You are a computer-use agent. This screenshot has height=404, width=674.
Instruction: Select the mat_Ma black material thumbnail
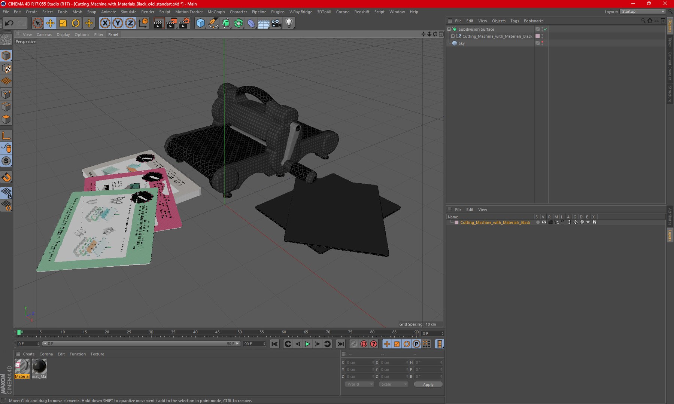point(39,367)
